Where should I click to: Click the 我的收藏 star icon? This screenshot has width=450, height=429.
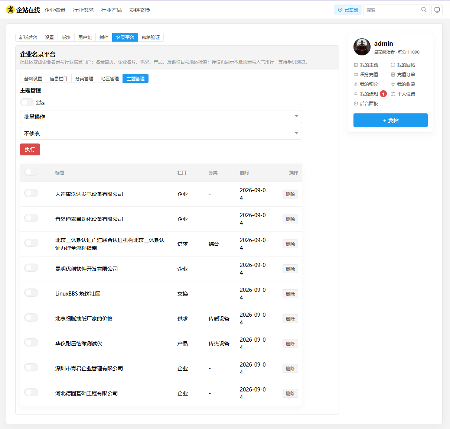[393, 84]
